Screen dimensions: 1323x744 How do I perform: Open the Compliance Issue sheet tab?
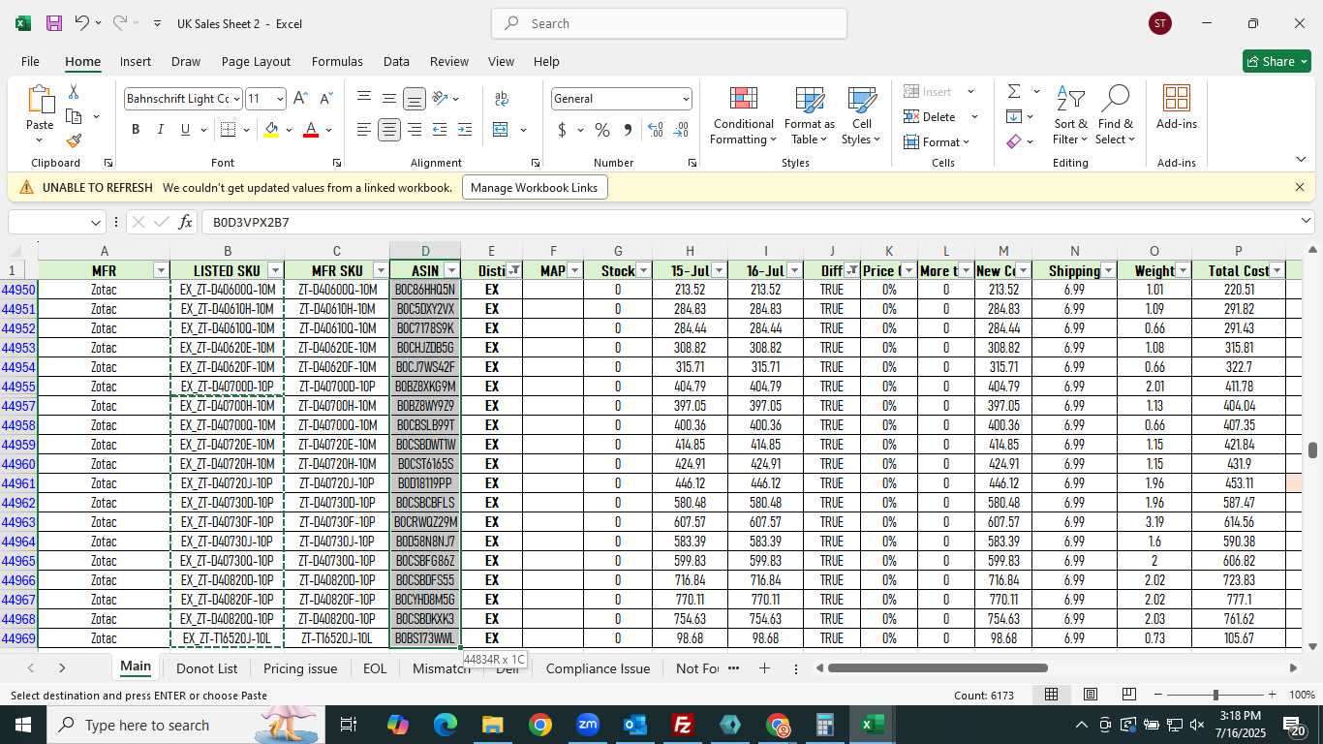coord(598,668)
